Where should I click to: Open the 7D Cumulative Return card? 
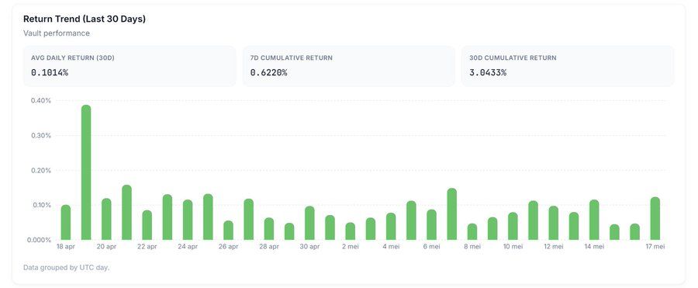click(x=348, y=65)
